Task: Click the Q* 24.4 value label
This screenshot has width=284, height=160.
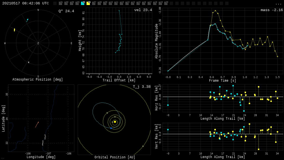Action: tap(66, 11)
